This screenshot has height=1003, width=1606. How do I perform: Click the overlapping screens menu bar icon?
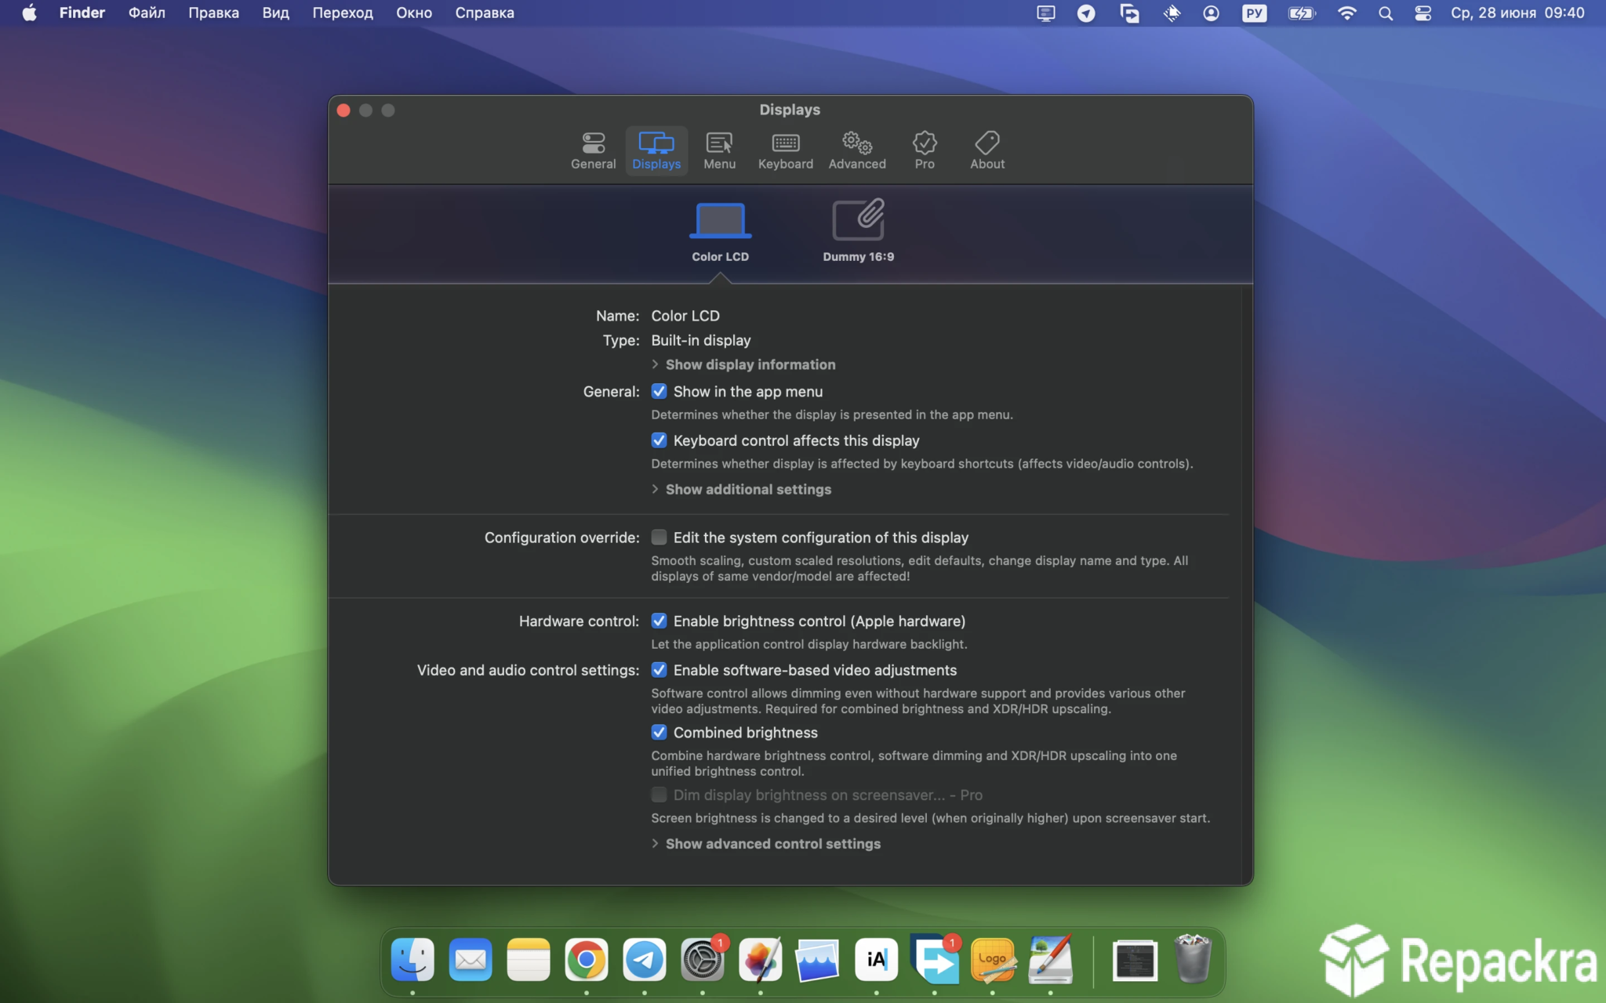point(1129,13)
